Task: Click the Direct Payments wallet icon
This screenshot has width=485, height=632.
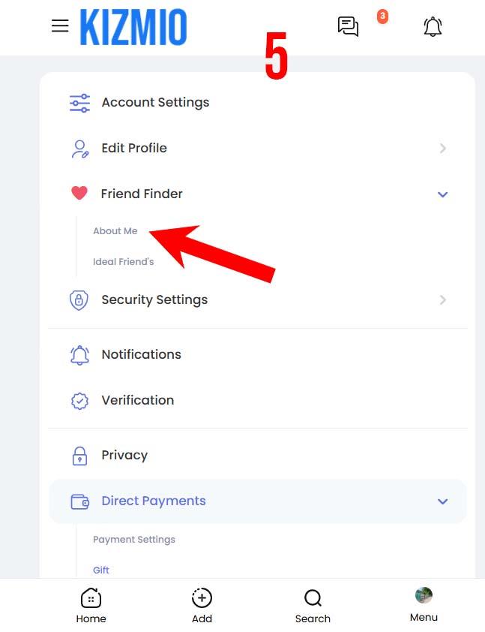Action: (79, 502)
